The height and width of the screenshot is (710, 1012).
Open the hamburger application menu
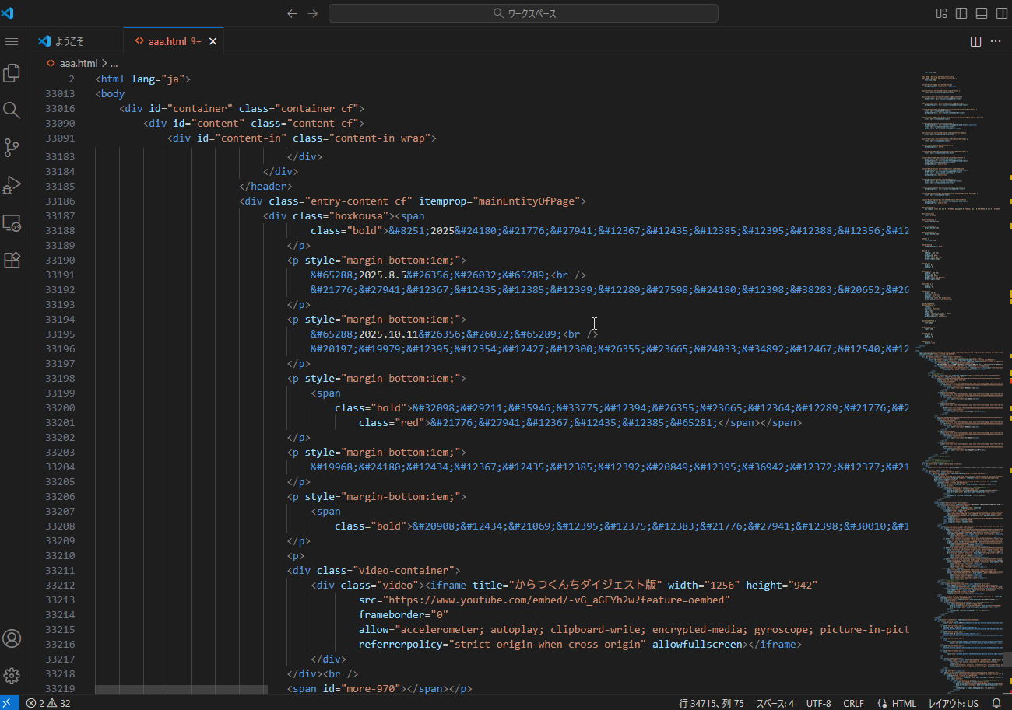click(x=12, y=41)
